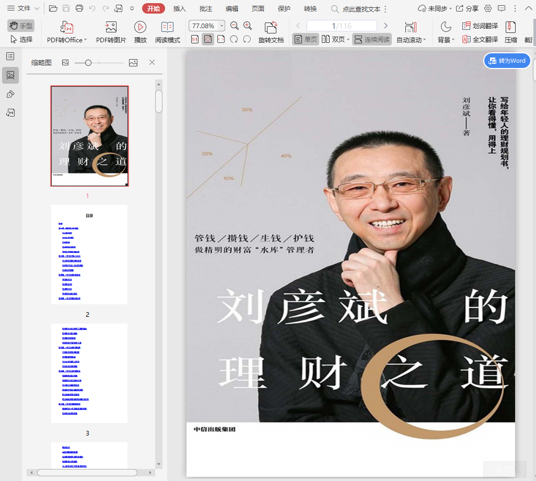Image resolution: width=536 pixels, height=481 pixels.
Task: Expand the 自动滚动 auto-scroll dropdown
Action: pyautogui.click(x=424, y=40)
